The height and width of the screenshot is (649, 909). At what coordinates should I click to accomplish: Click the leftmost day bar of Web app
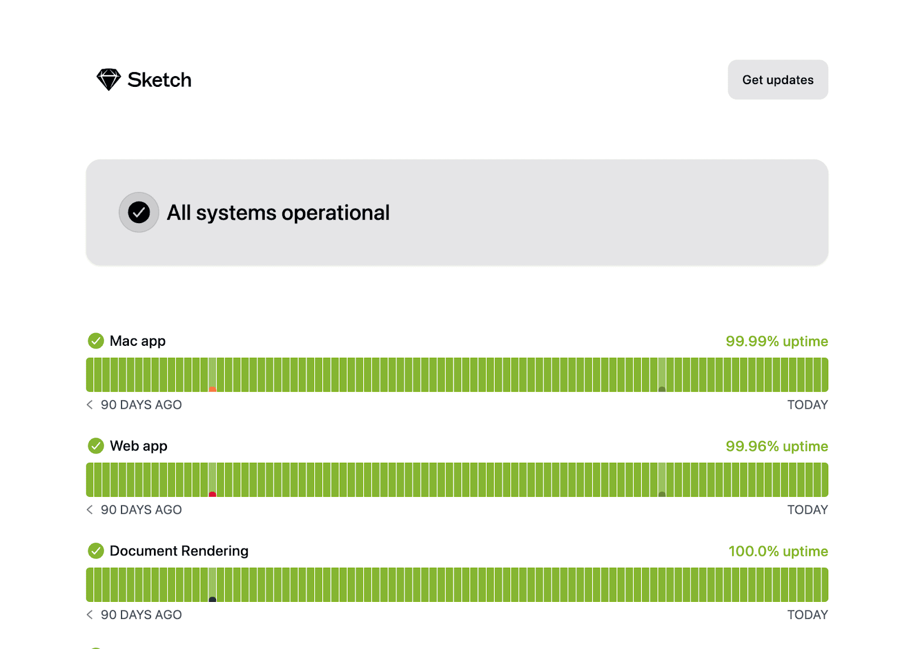point(90,480)
